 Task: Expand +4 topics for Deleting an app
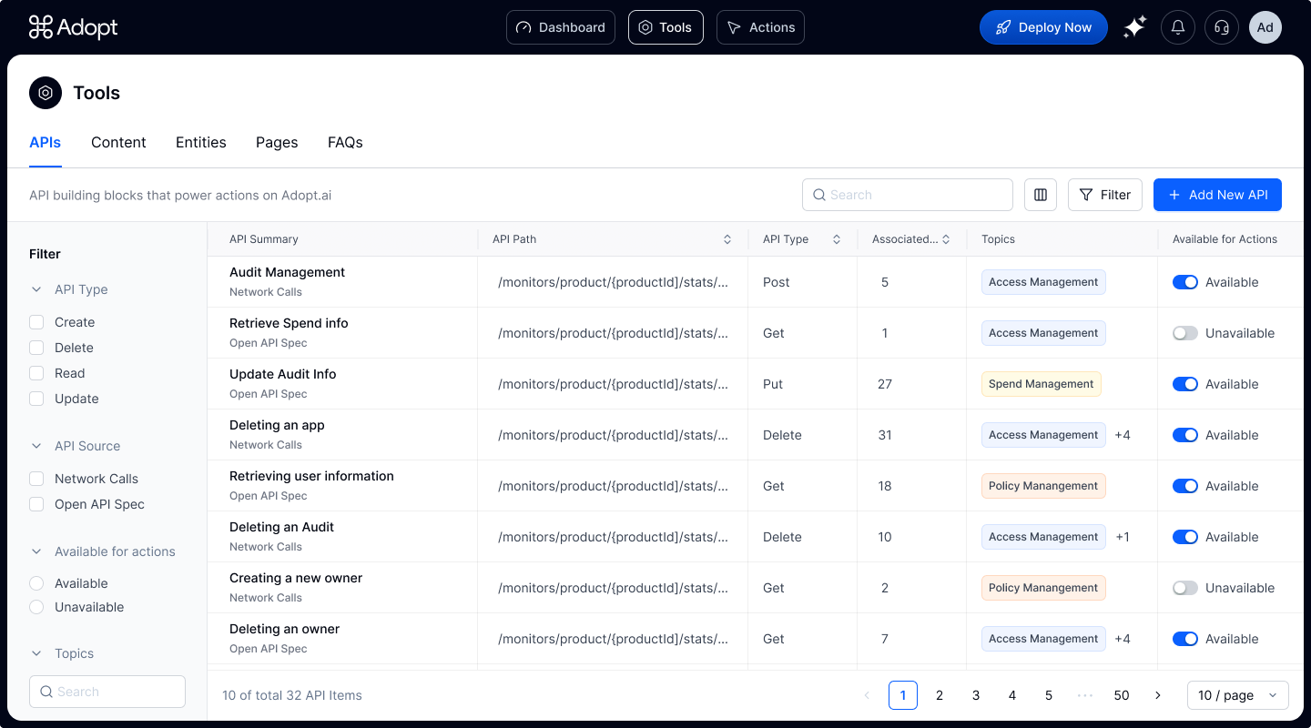pos(1123,435)
